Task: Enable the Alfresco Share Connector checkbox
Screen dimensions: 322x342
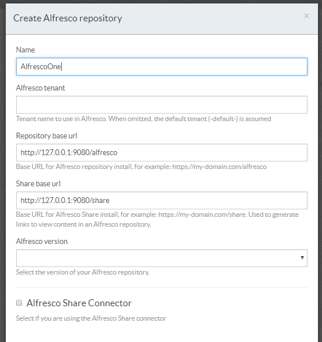Action: [19, 303]
